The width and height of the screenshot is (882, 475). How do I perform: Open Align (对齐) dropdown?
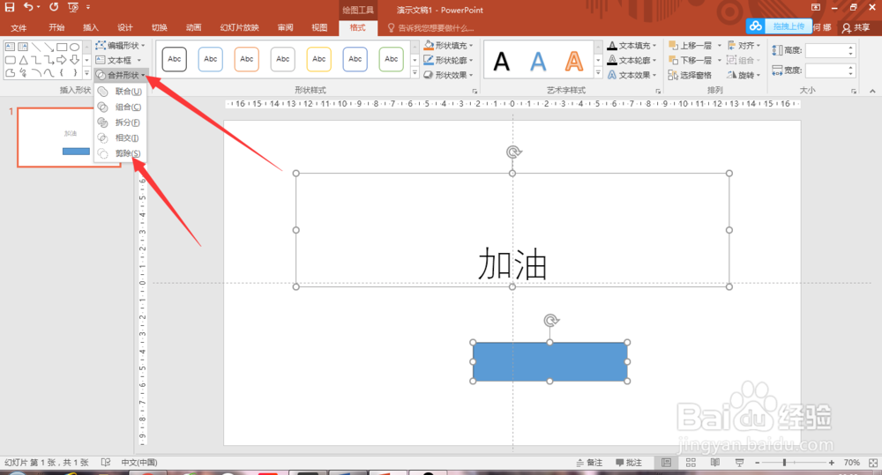point(744,46)
